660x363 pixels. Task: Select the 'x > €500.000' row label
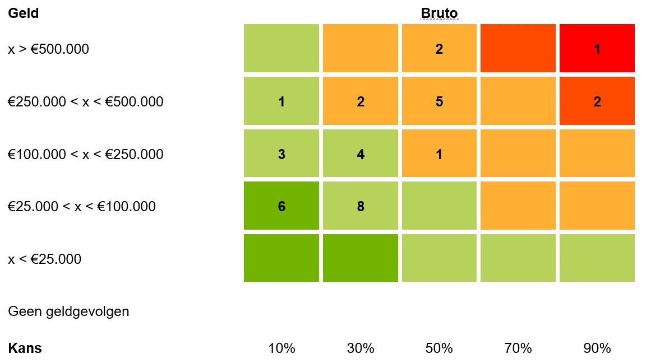[x=48, y=49]
